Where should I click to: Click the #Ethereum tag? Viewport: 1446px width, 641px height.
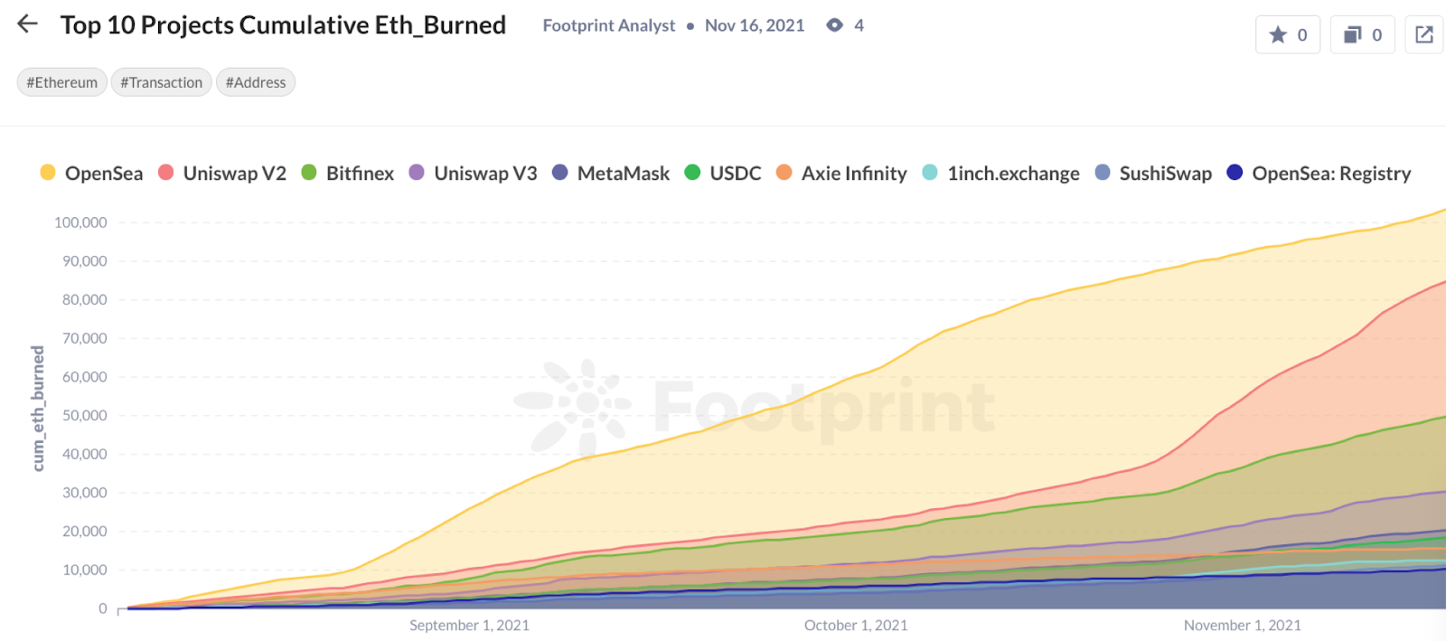coord(61,82)
